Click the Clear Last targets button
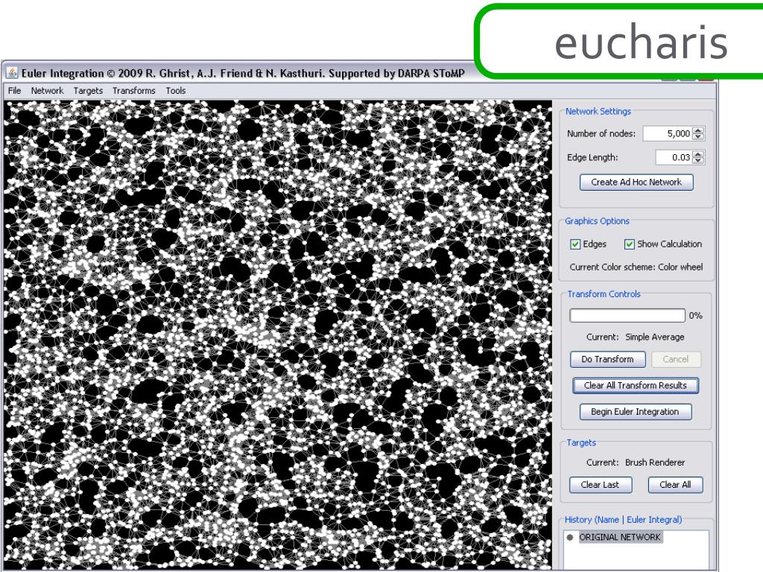 click(x=601, y=484)
